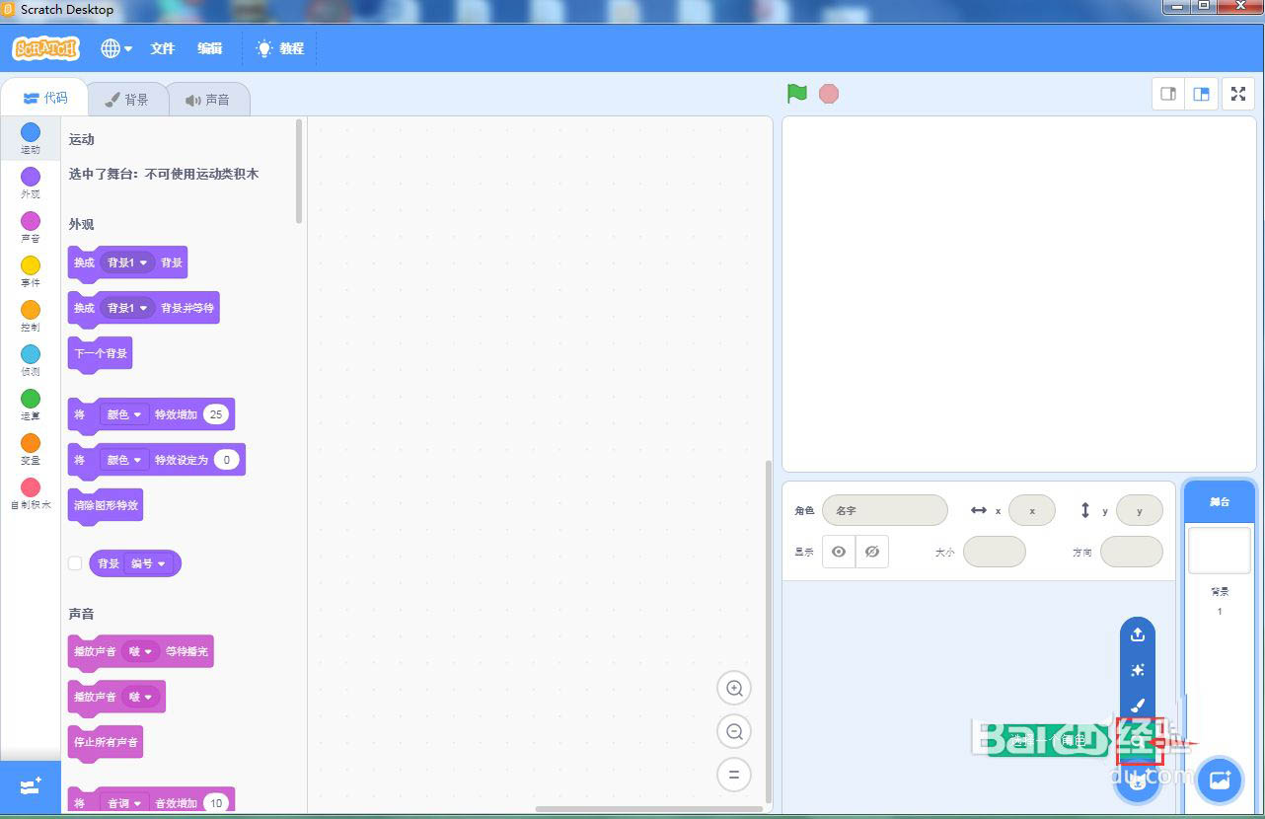Image resolution: width=1265 pixels, height=819 pixels.
Task: Reset workspace zoom with equals icon
Action: click(734, 775)
